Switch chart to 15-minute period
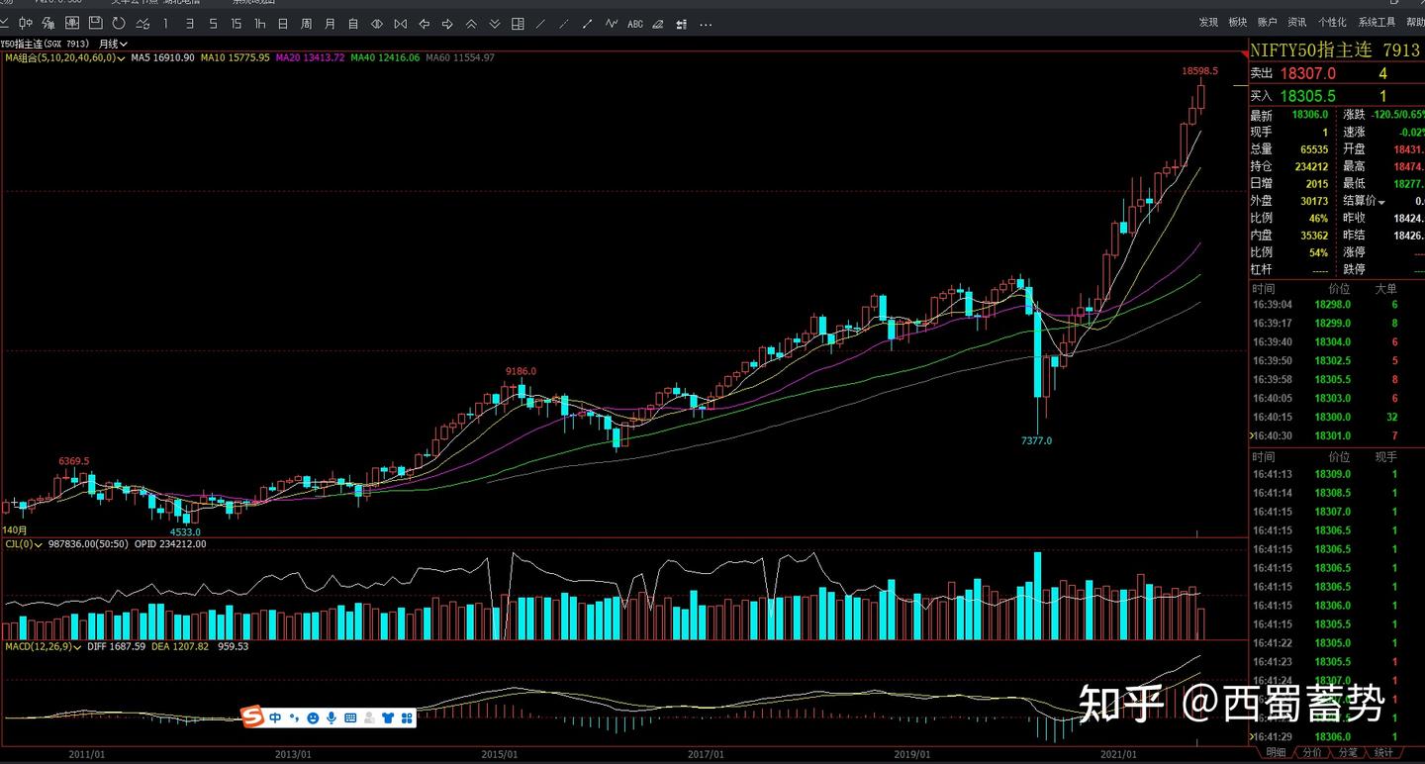Viewport: 1425px width, 764px height. click(236, 23)
